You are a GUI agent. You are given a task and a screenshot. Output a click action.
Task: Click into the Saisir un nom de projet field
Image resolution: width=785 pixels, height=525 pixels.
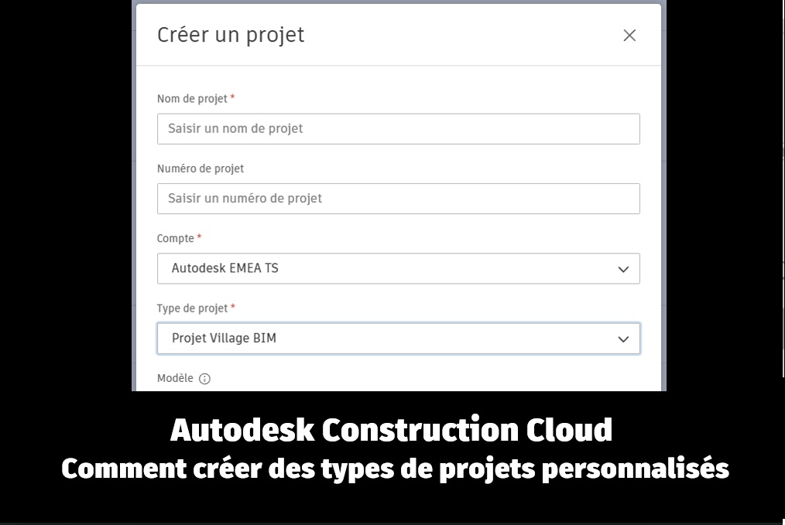click(x=399, y=128)
